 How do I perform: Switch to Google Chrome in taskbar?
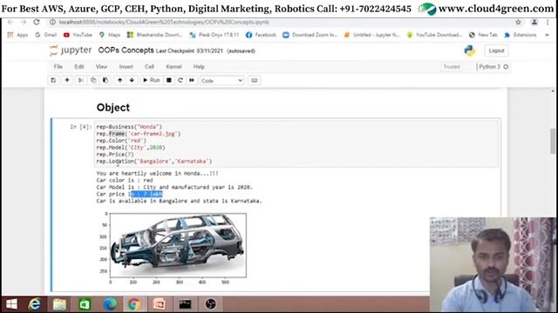(134, 304)
